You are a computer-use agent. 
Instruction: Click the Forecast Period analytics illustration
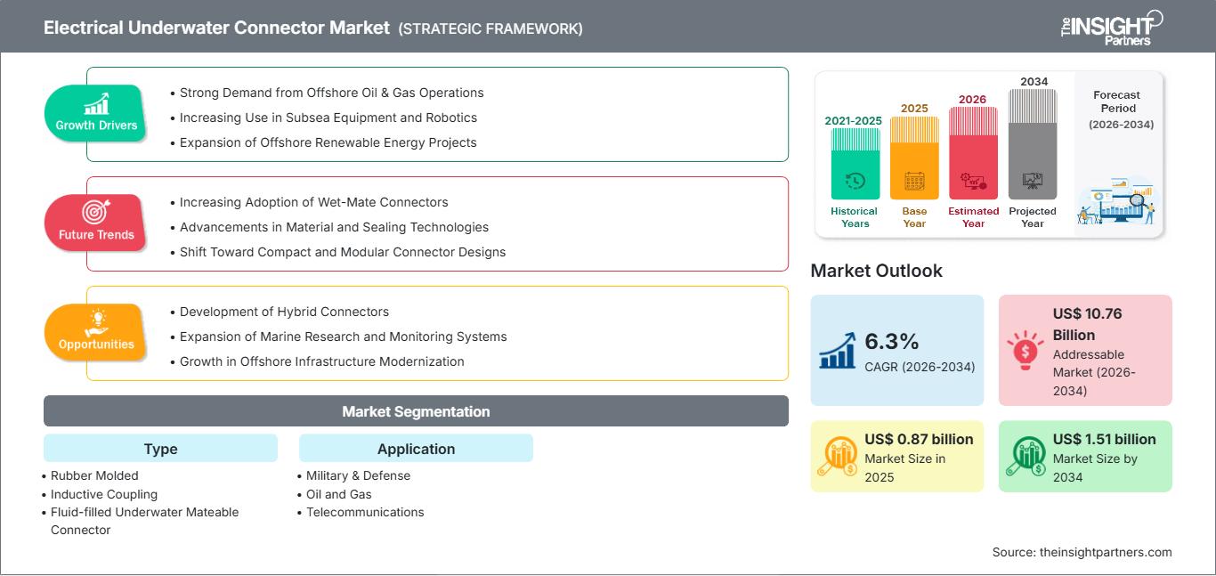1117,201
